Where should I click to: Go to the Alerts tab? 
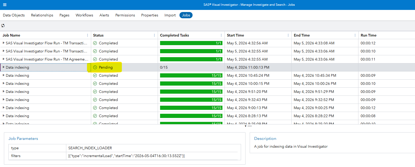click(104, 15)
